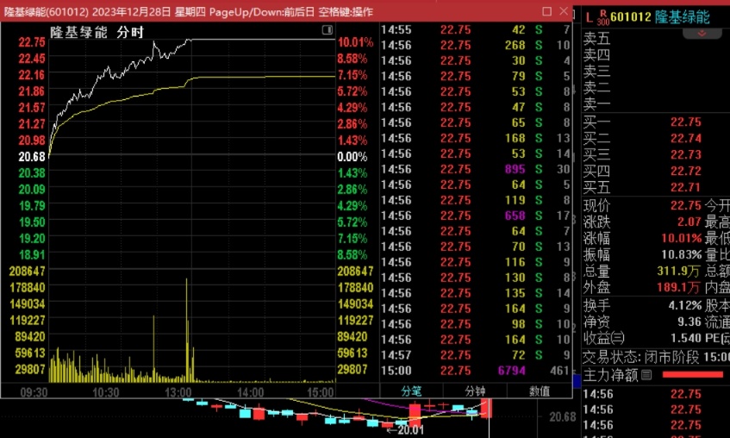The width and height of the screenshot is (730, 438).
Task: Select the 14:56 tick with volume 119
Action: pyautogui.click(x=476, y=200)
